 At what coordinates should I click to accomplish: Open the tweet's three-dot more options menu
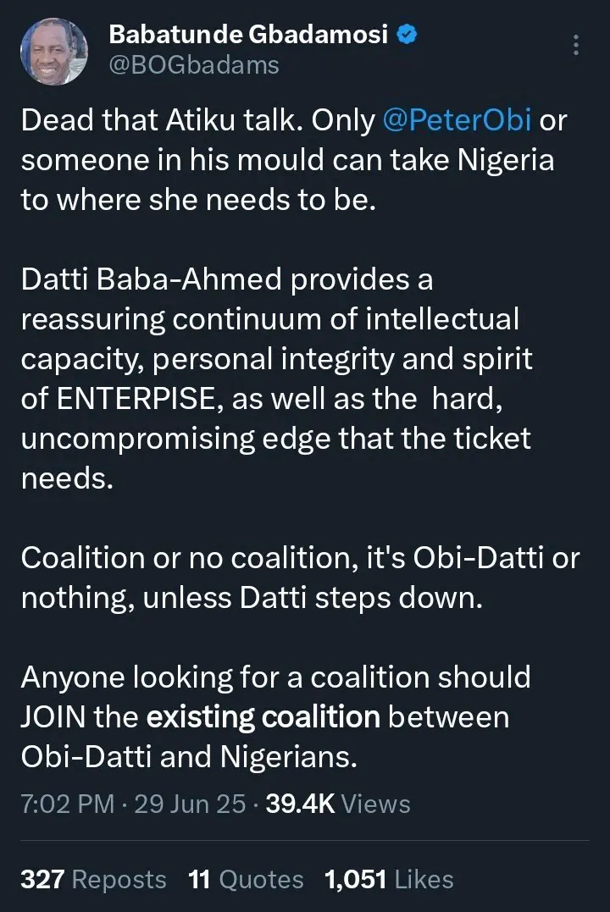577,46
